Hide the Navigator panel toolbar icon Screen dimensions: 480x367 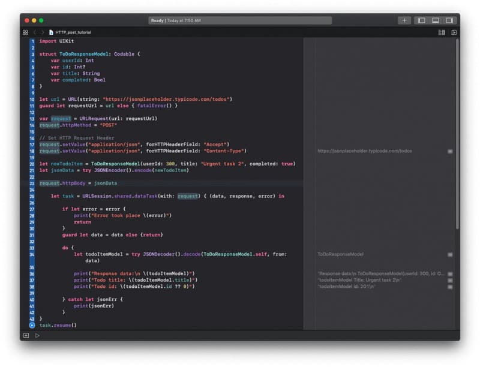click(422, 20)
